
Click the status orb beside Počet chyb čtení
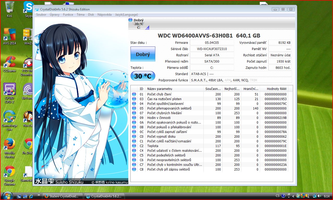[x=134, y=94]
